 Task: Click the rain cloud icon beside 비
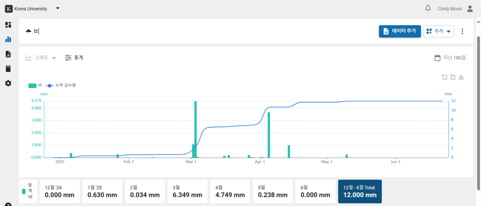(28, 31)
